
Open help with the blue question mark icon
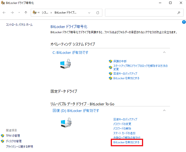[184, 22]
